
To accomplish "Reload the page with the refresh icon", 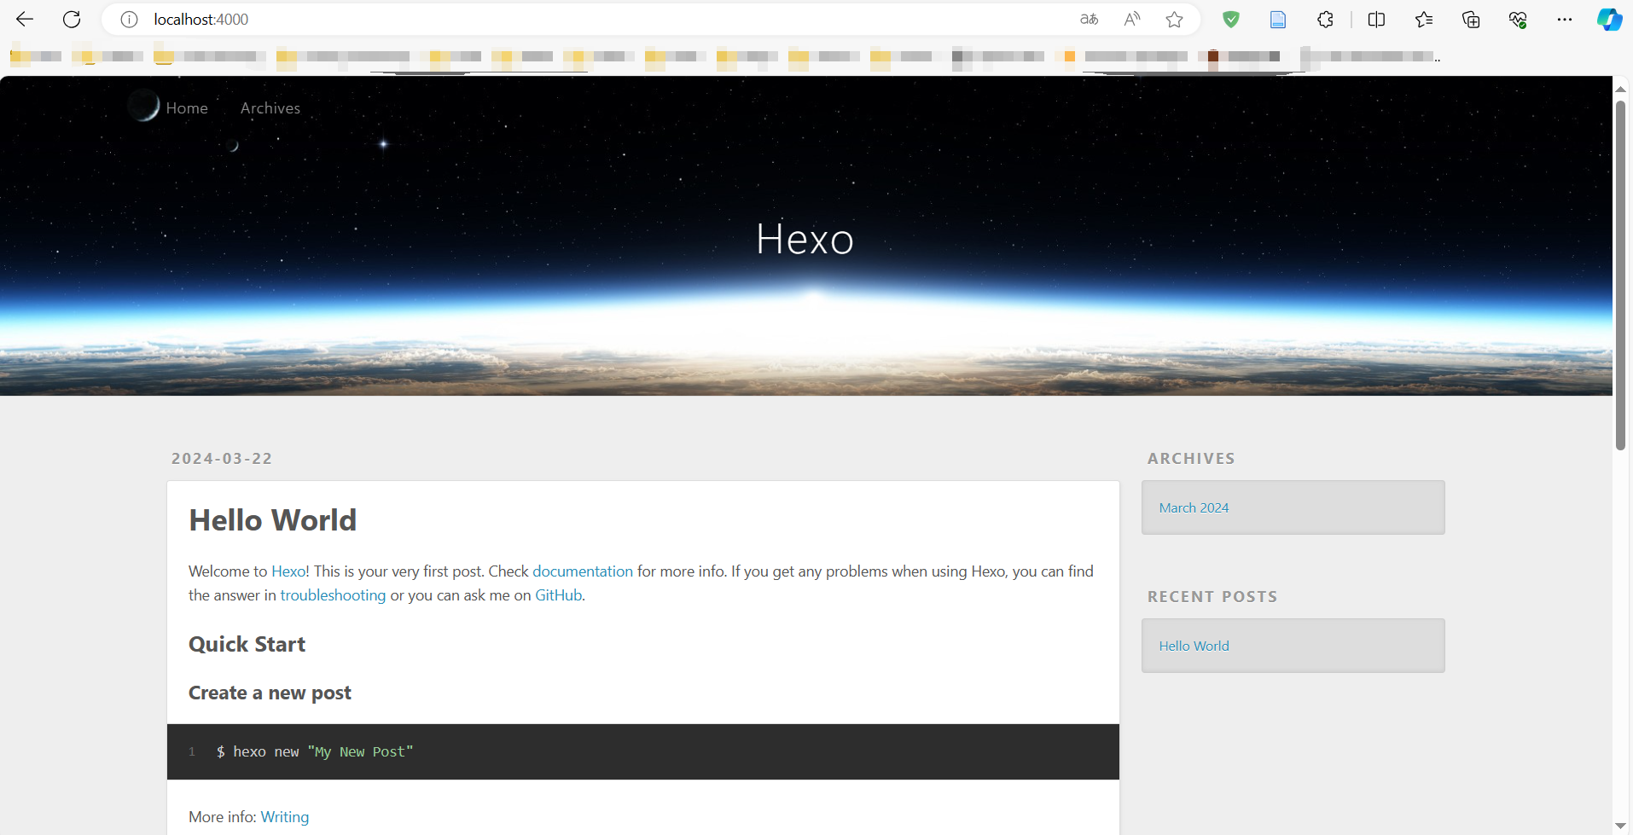I will click(x=72, y=19).
